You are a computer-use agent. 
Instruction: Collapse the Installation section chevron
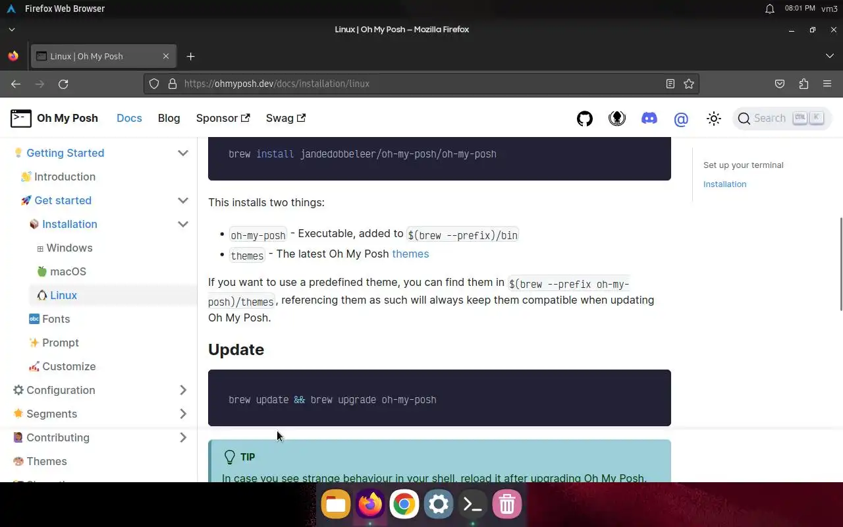(183, 224)
